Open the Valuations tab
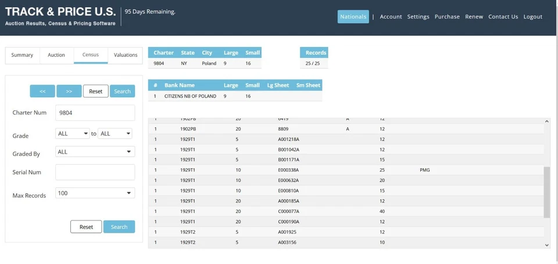 [125, 55]
